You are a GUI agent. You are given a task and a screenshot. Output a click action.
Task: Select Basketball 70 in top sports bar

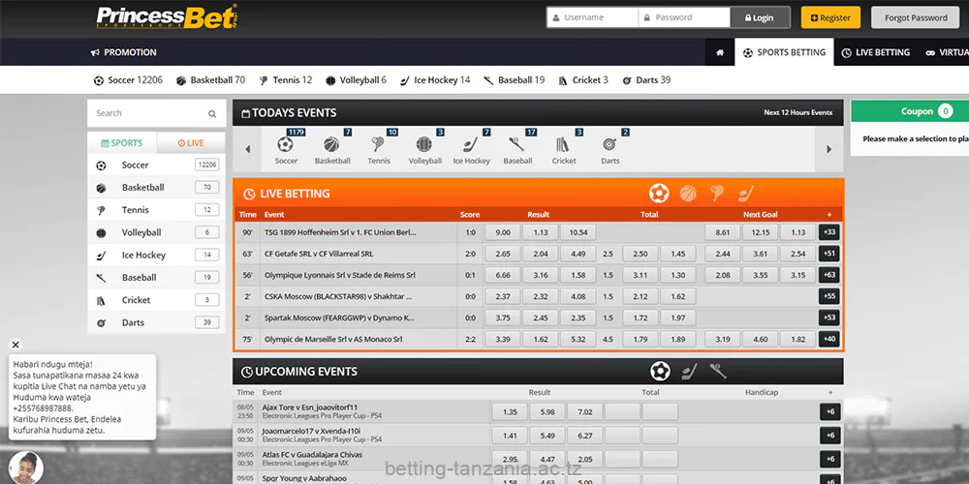point(210,80)
